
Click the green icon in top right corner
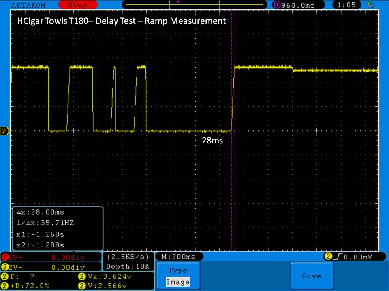click(370, 5)
